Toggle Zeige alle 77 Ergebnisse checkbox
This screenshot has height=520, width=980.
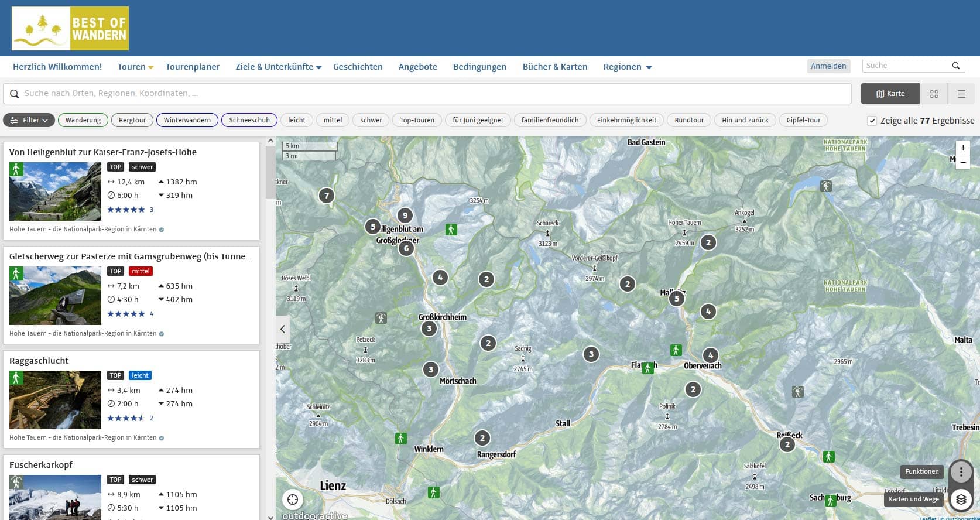click(872, 121)
